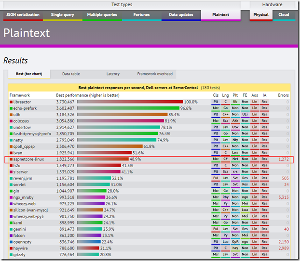This screenshot has width=300, height=261.
Task: Click the undertow framework name
Action: (22, 128)
